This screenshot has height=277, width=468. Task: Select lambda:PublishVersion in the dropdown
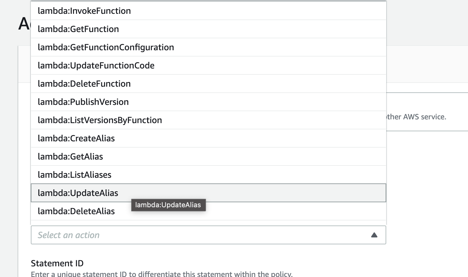coord(83,102)
